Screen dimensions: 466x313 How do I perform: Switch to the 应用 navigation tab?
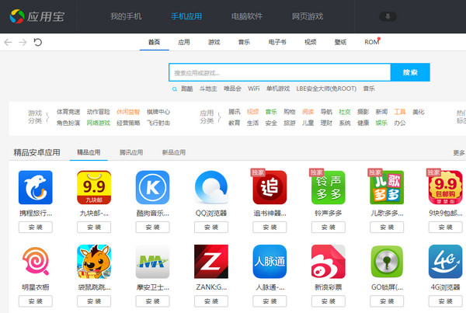point(184,42)
